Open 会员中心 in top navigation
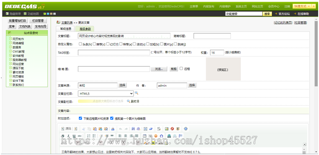The width and height of the screenshot is (319, 155). (273, 6)
